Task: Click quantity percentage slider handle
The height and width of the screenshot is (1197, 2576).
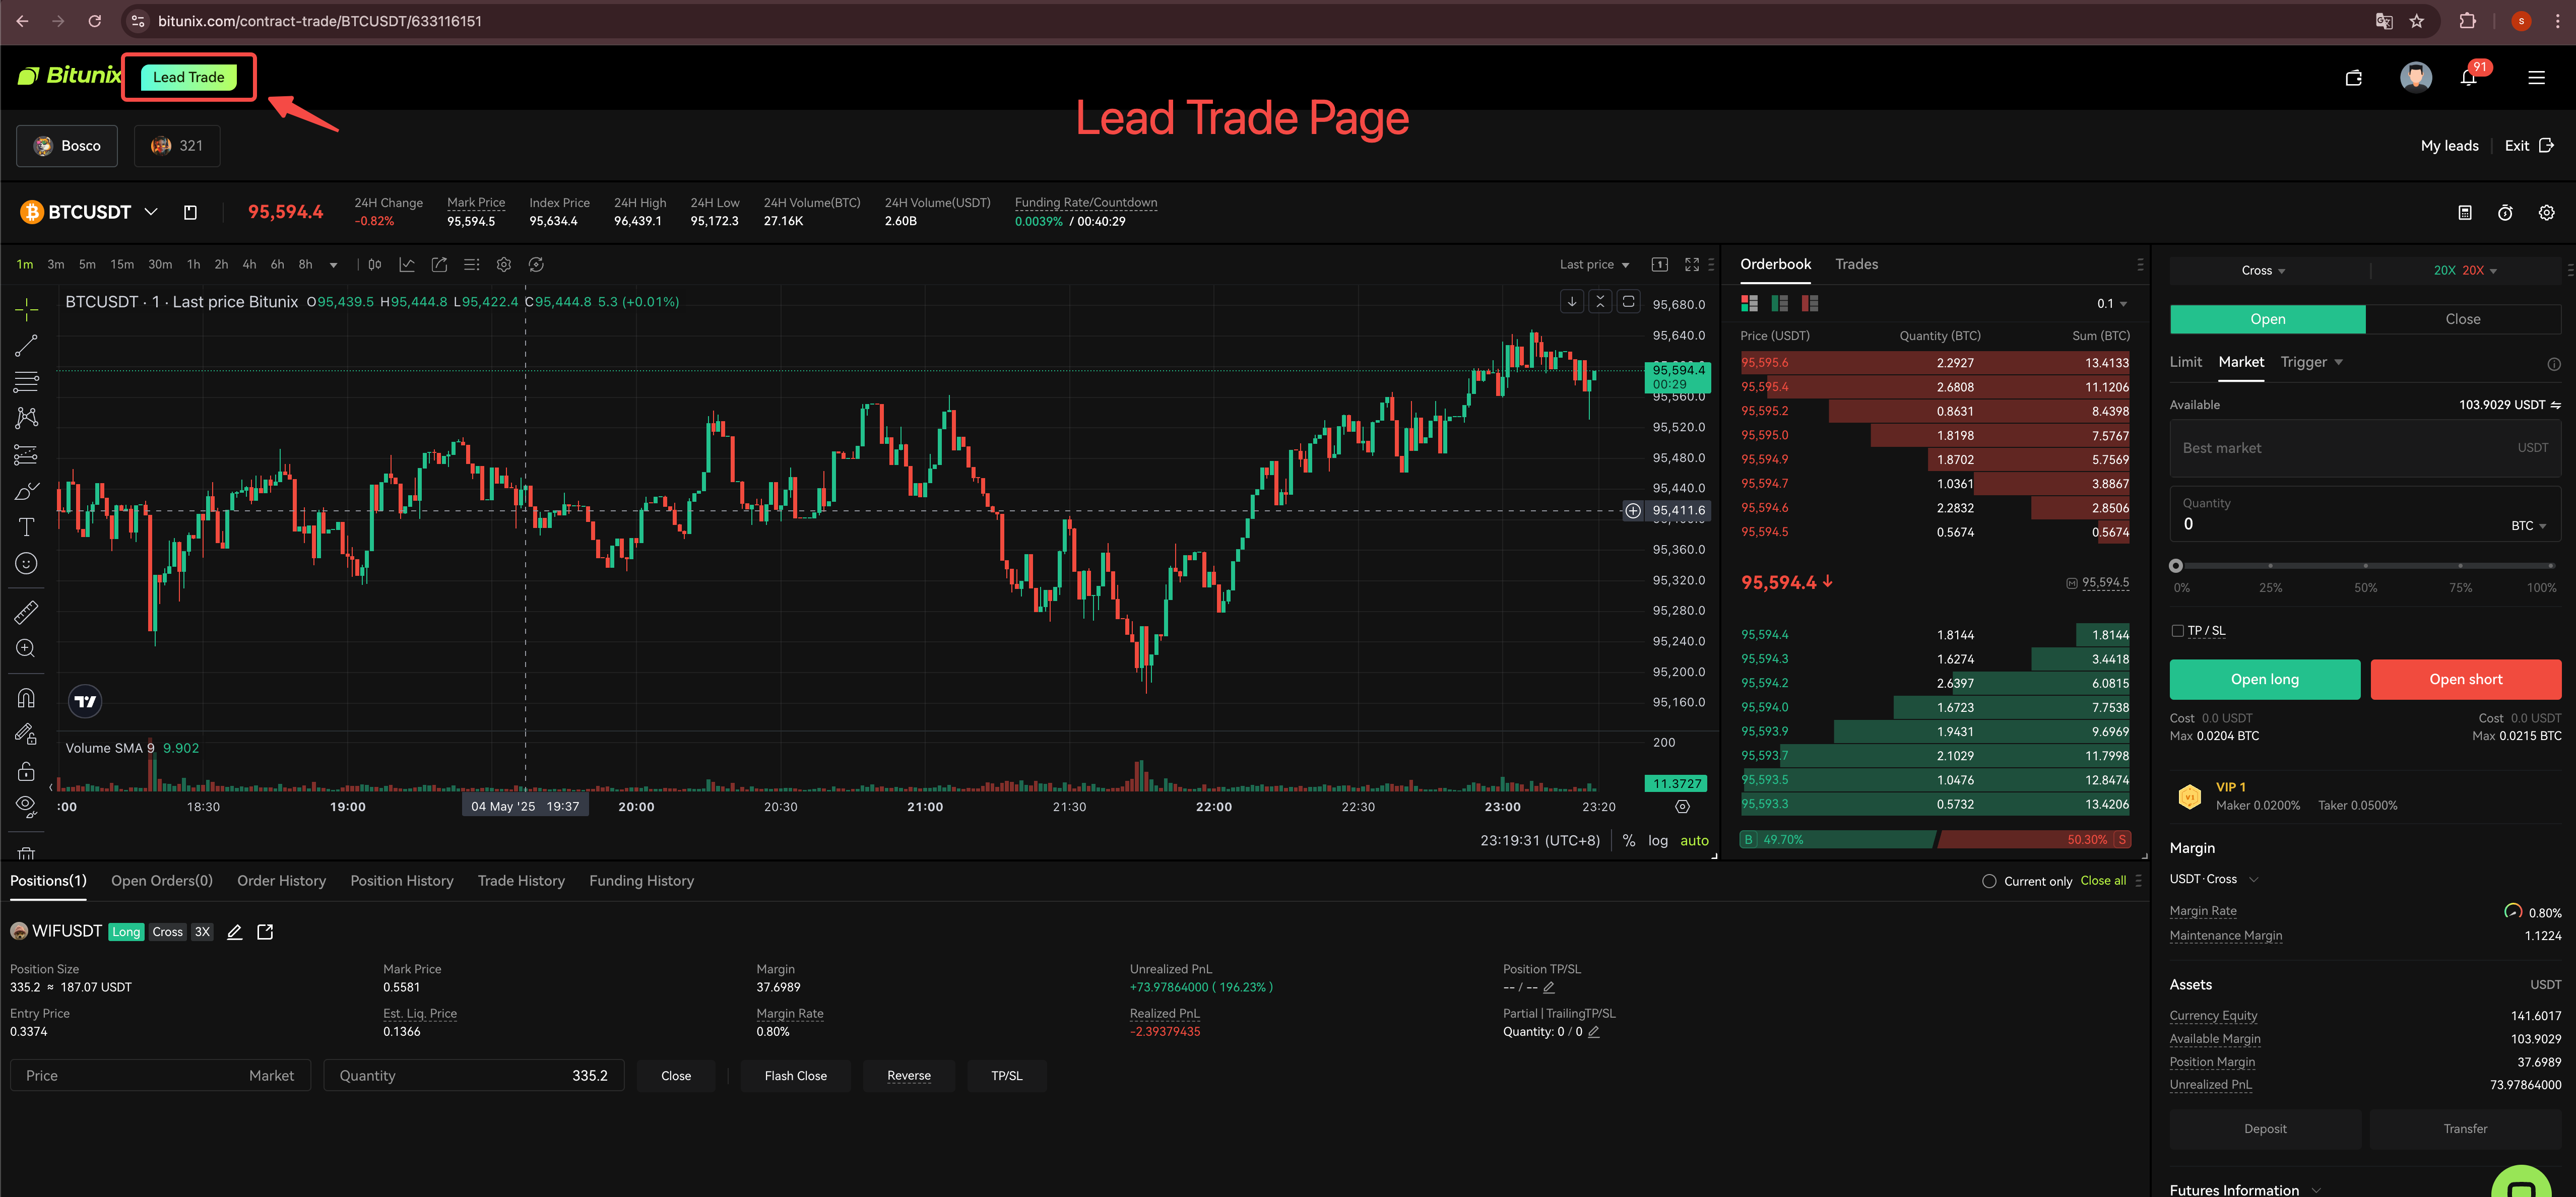Action: [x=2175, y=566]
